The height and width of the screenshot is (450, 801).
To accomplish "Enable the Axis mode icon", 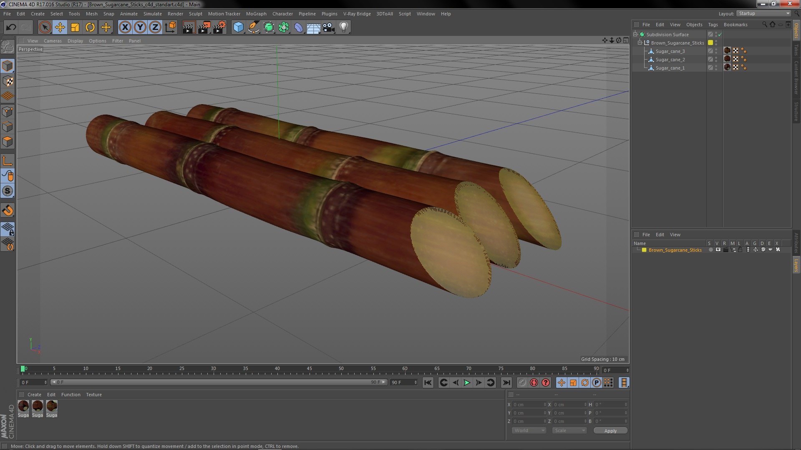I will point(8,161).
